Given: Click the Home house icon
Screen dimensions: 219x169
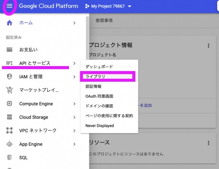Looking at the screenshot, I should [10, 23].
